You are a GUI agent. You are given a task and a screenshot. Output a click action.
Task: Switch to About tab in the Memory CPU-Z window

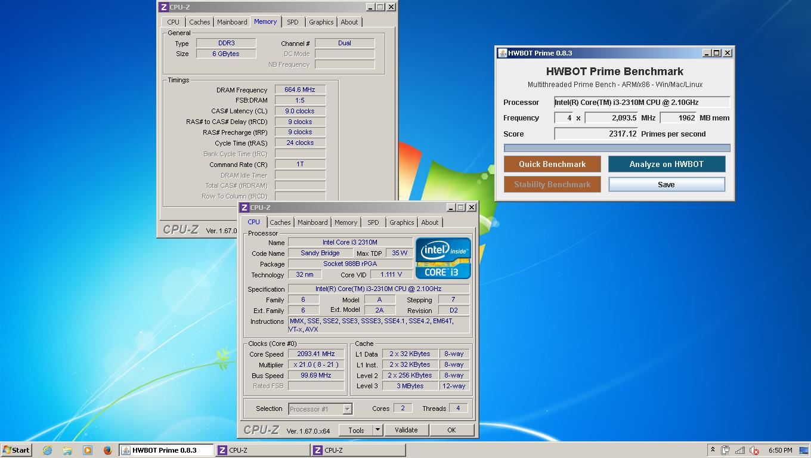pyautogui.click(x=349, y=22)
